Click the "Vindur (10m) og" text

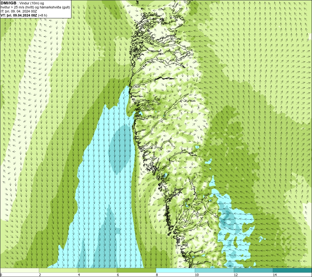coord(32,3)
